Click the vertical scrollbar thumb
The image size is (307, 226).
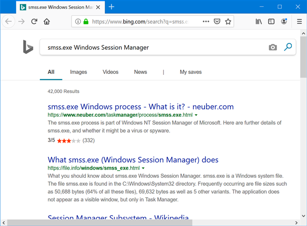point(304,57)
